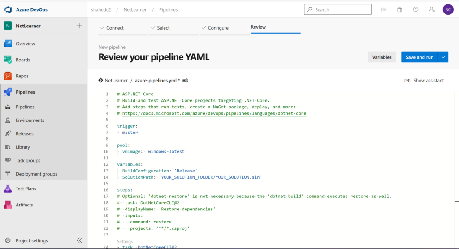Focus the Search box
The width and height of the screenshot is (459, 249).
338,10
